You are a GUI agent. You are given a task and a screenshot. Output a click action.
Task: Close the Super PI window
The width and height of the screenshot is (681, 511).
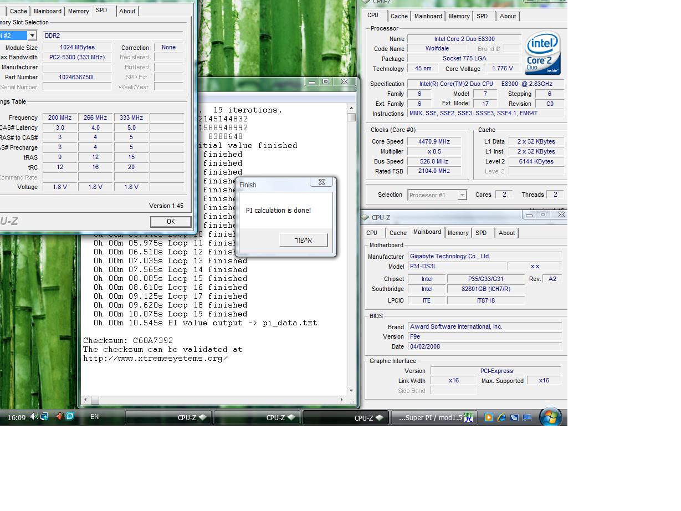[344, 81]
